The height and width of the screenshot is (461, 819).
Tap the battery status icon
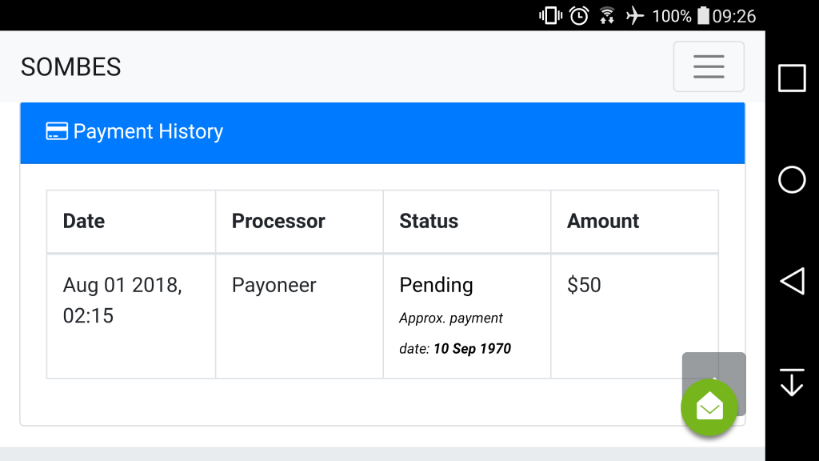(704, 16)
